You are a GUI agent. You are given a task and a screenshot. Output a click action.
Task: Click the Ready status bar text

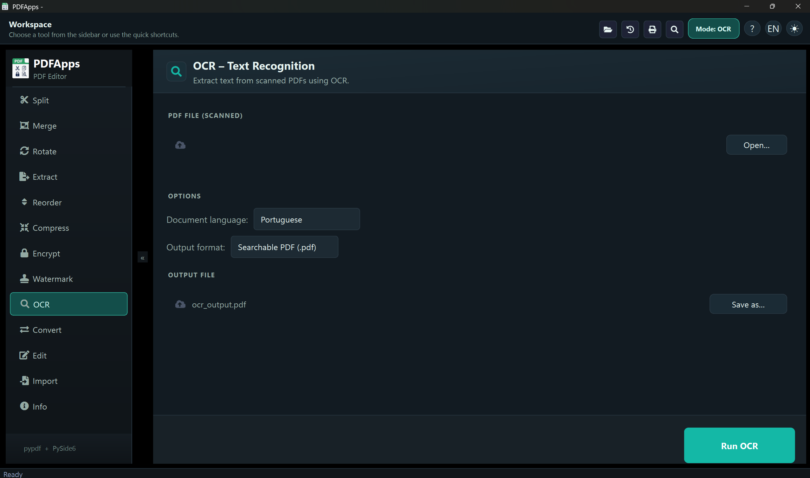coord(13,474)
